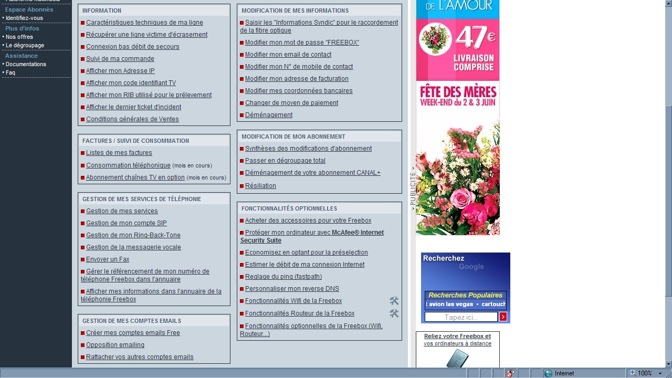
Task: Open 'Nos offres' in sidebar menu
Action: pos(19,37)
